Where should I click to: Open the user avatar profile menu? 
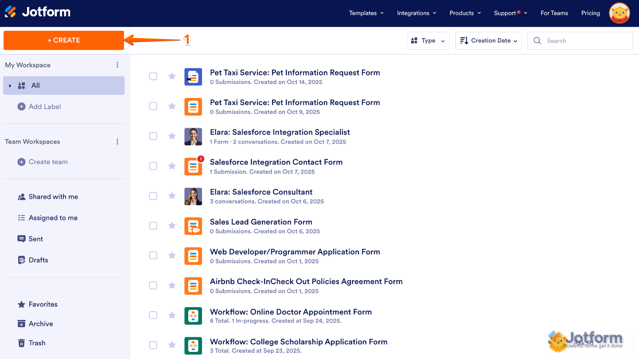coord(619,13)
